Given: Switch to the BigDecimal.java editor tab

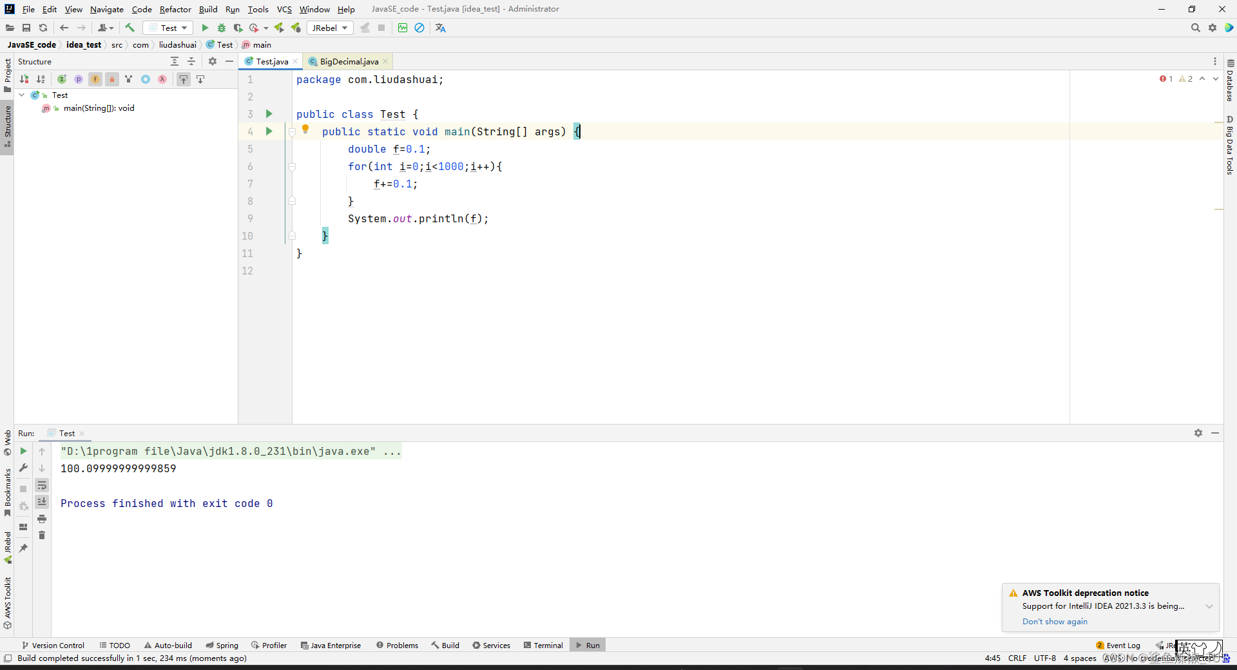Looking at the screenshot, I should coord(349,61).
